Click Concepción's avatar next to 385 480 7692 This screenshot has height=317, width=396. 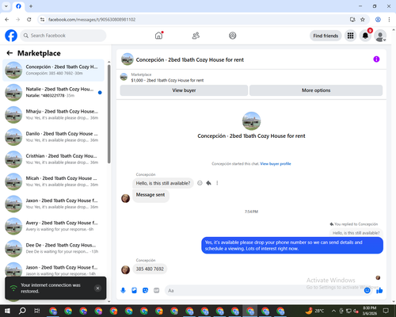(125, 269)
